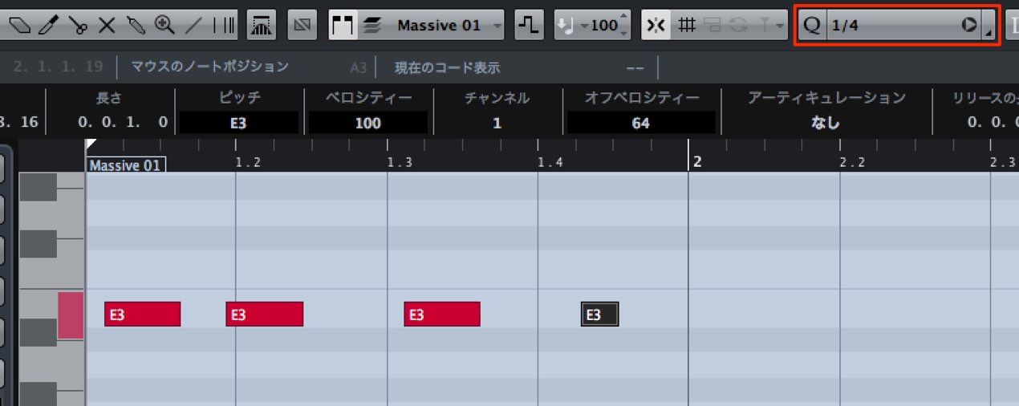The image size is (1019, 406).
Task: Open the snap type dropdown arrow
Action: [780, 26]
